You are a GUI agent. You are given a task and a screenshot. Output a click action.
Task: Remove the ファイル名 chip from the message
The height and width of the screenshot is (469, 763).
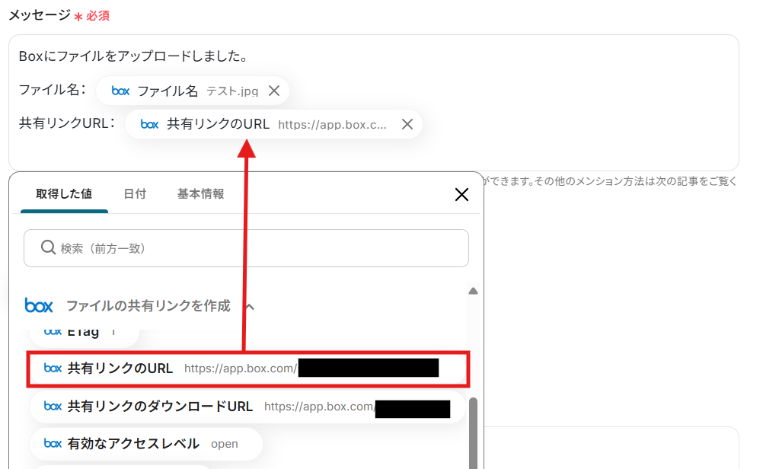(274, 91)
